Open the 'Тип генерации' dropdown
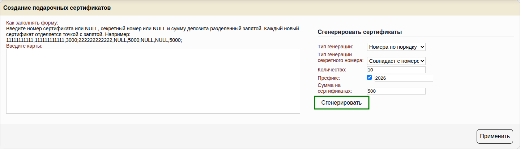 396,47
